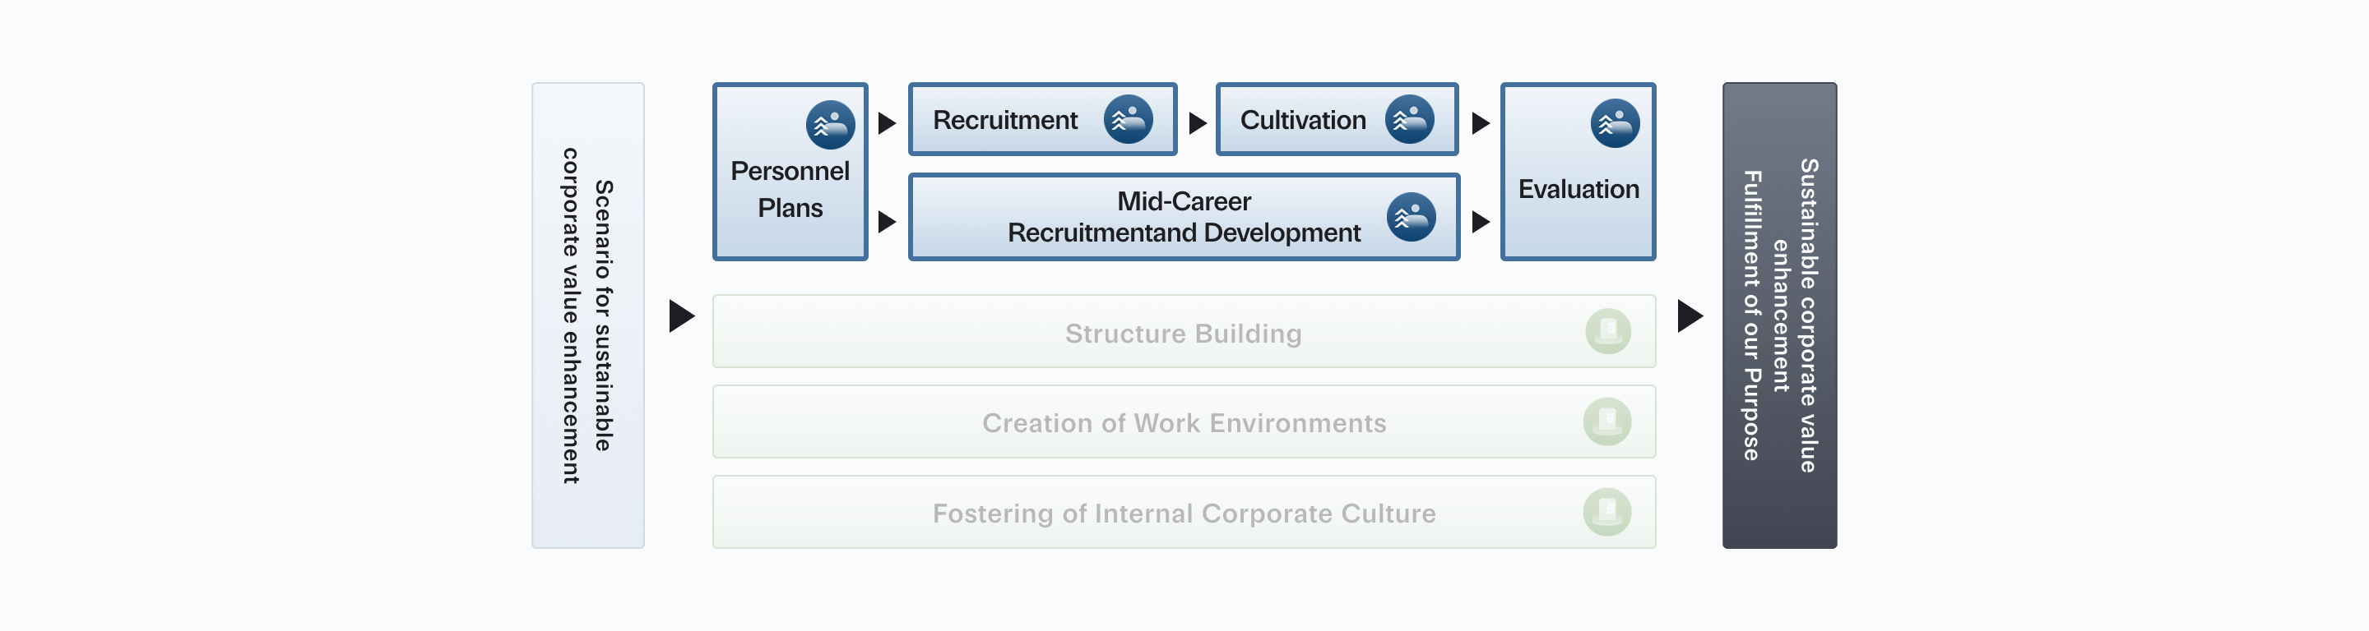Click the large arrow right of Scenario box

[681, 316]
